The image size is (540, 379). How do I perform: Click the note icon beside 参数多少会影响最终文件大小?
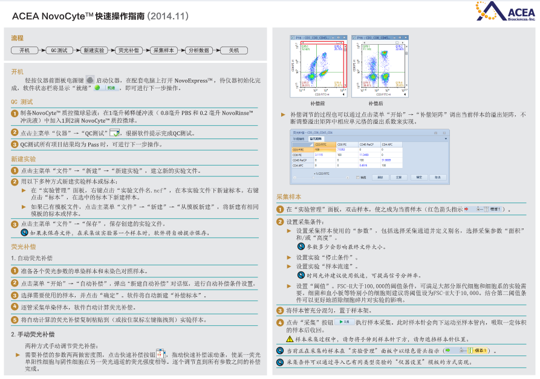(301, 247)
